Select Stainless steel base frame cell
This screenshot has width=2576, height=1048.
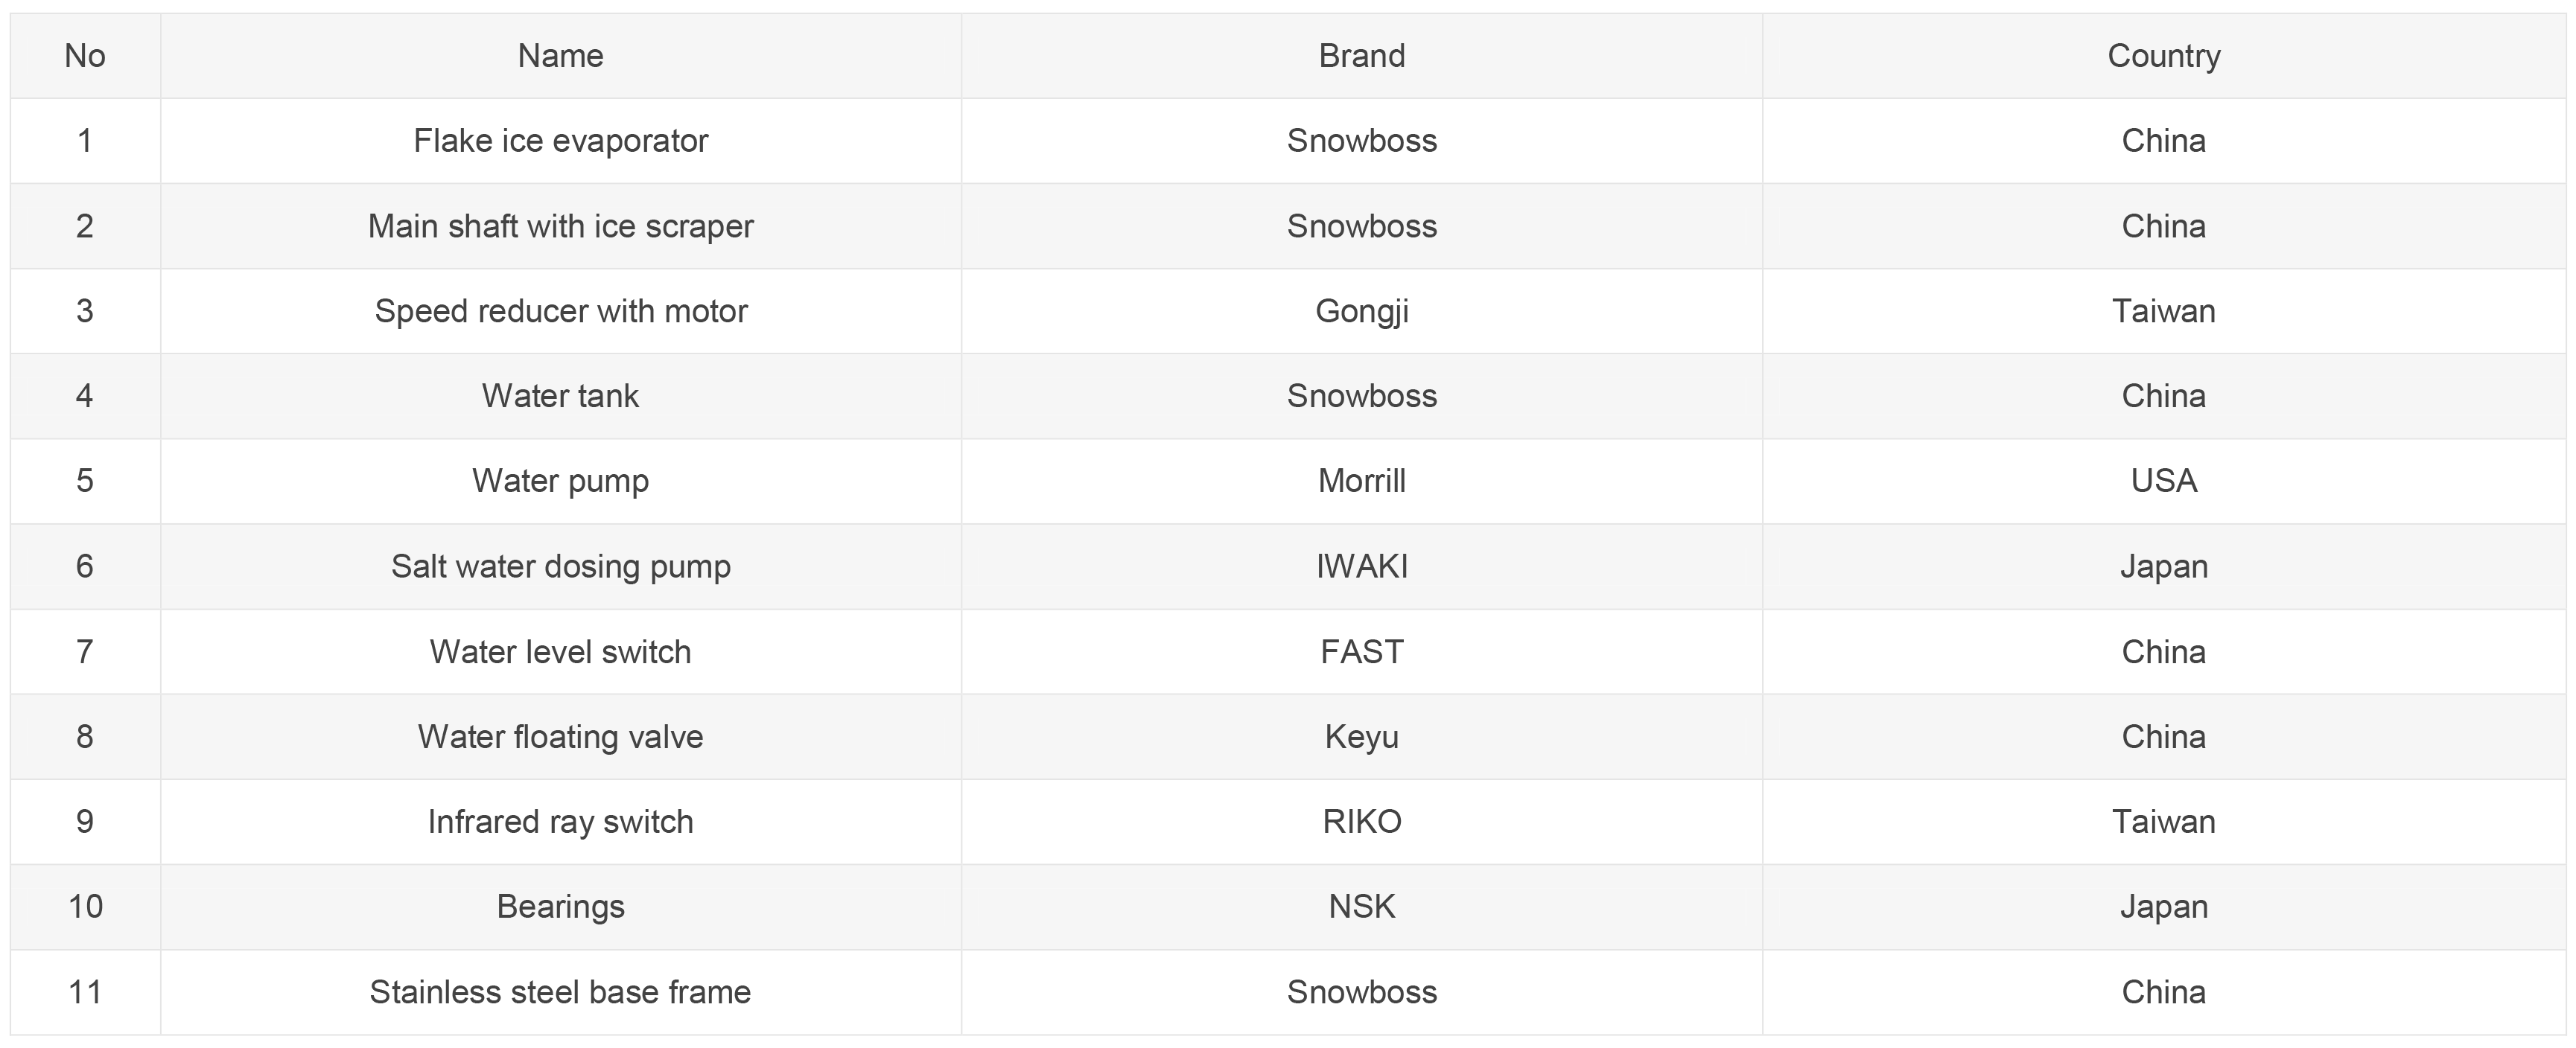(x=560, y=992)
